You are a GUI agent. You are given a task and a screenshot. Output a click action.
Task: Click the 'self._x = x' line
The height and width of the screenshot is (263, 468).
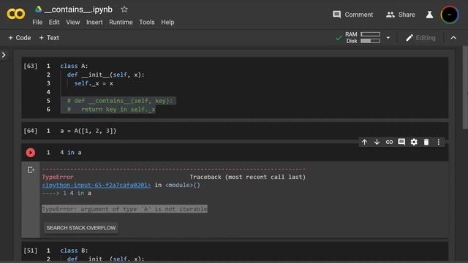(x=94, y=83)
